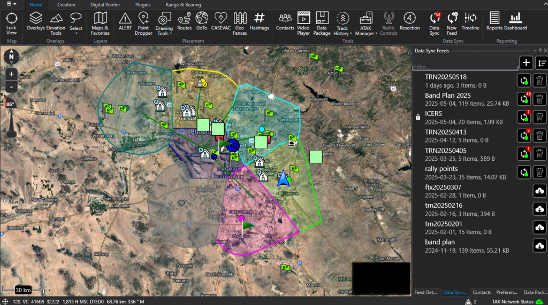Download the ftx20250307 feed
The image size is (548, 305).
coord(539,191)
